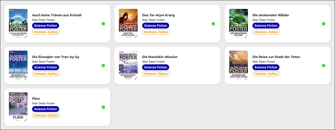335x130 pixels.
Task: Choose Homanx-Zyklus tag on Die Moulokin-Mission
Action: (156, 74)
